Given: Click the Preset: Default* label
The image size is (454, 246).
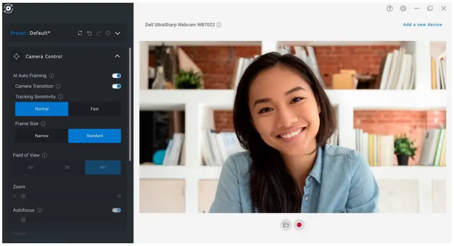Looking at the screenshot, I should pyautogui.click(x=30, y=33).
